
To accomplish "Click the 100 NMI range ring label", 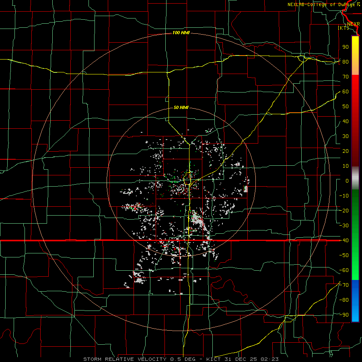I will coord(181,33).
